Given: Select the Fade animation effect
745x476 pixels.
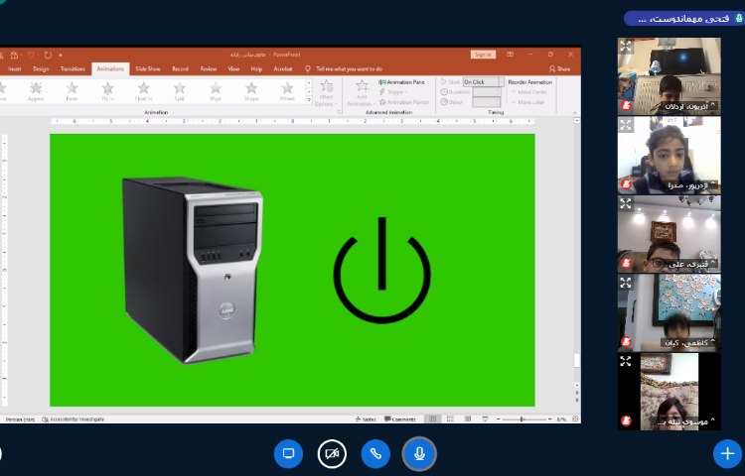Looking at the screenshot, I should [x=74, y=91].
